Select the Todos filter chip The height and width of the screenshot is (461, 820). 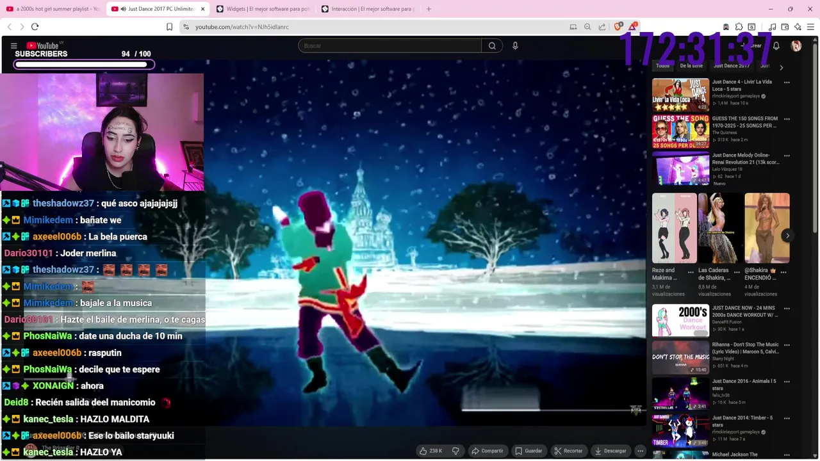coord(662,66)
